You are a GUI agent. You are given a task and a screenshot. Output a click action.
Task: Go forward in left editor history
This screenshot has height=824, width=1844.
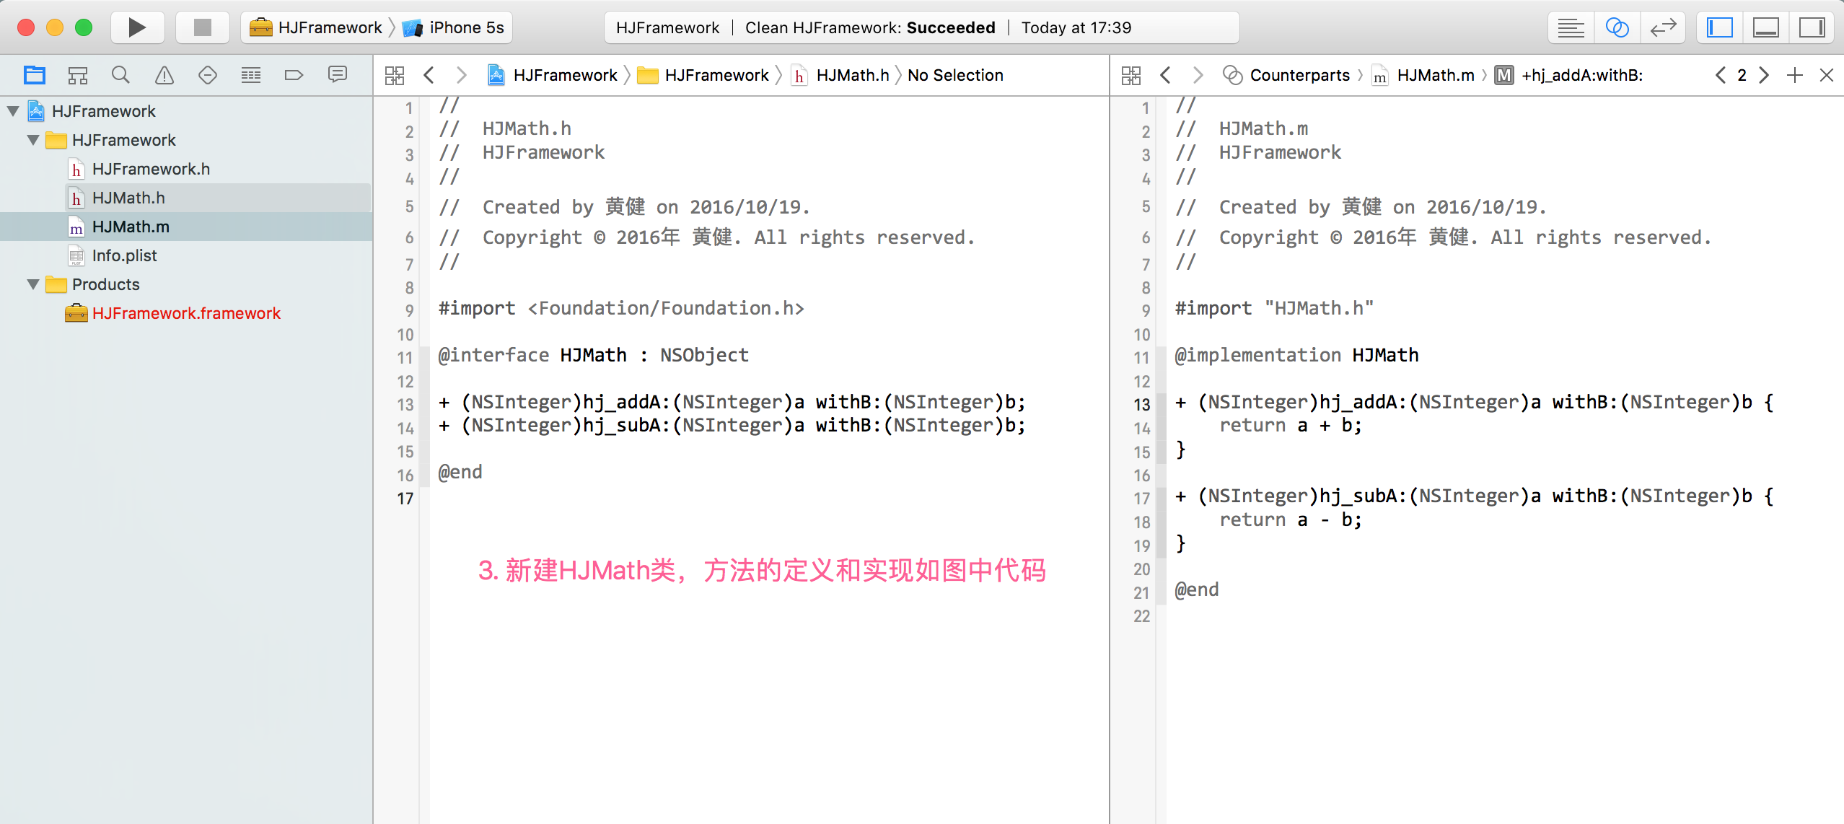click(x=462, y=75)
